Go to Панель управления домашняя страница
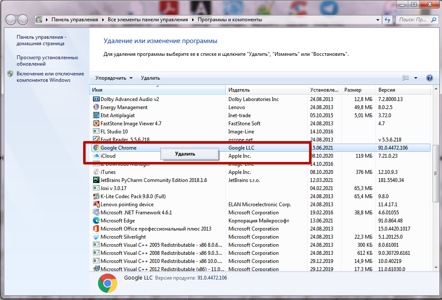Screen dimensions: 442x300 coord(41,40)
